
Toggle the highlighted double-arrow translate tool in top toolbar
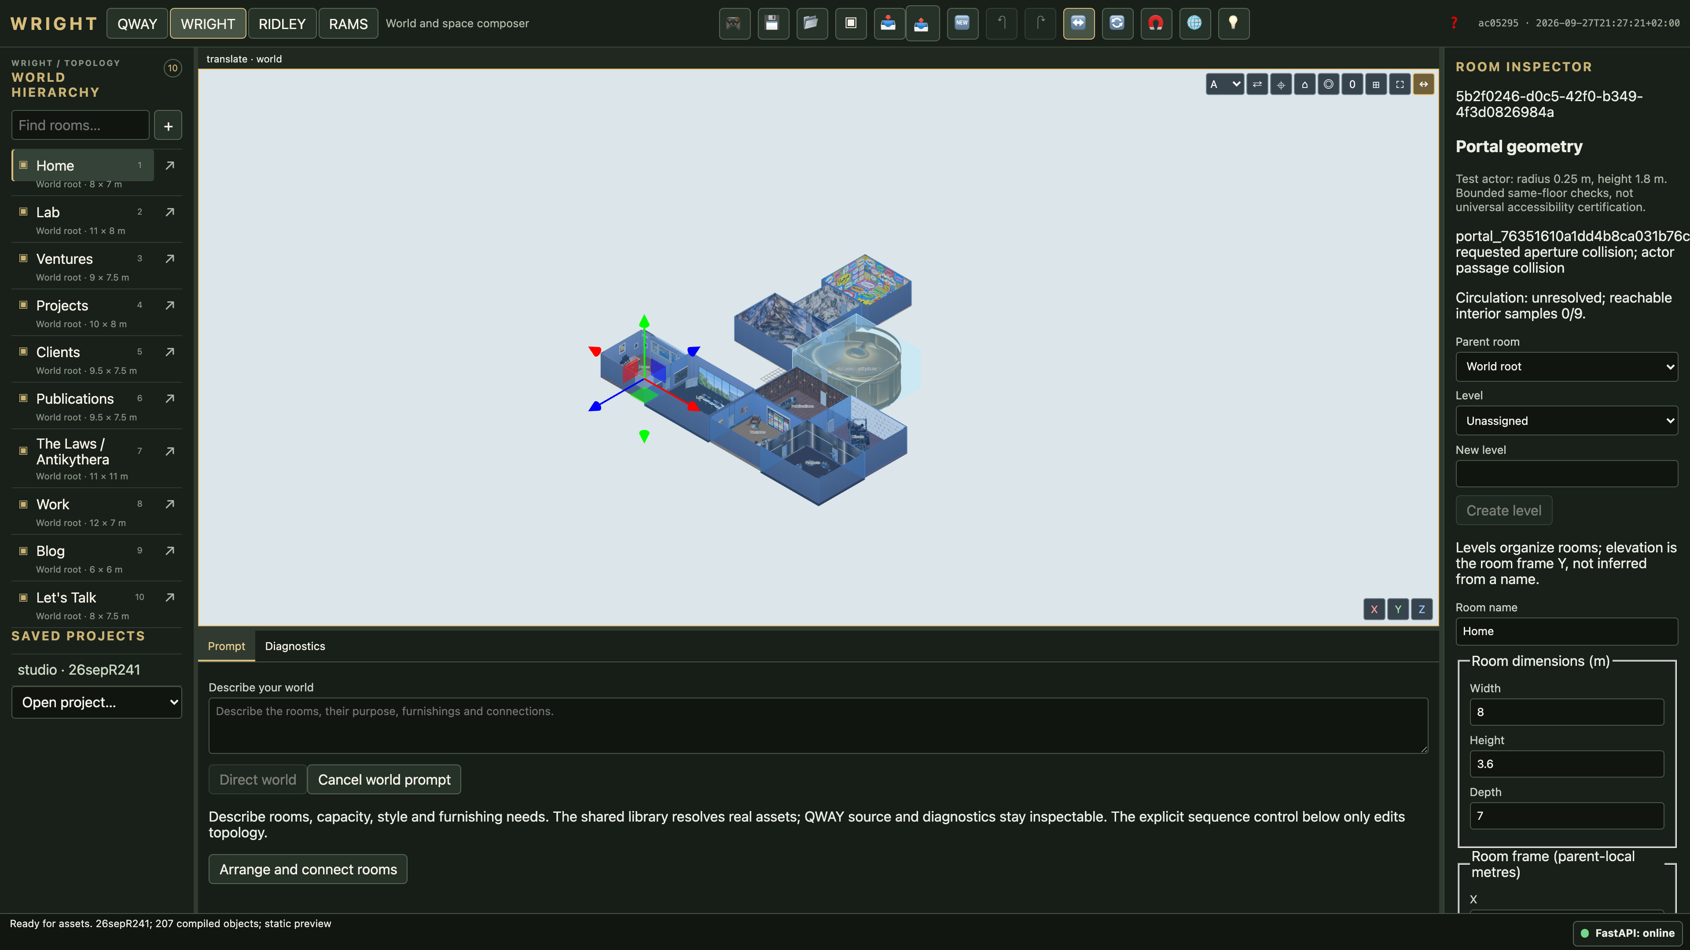(x=1079, y=24)
